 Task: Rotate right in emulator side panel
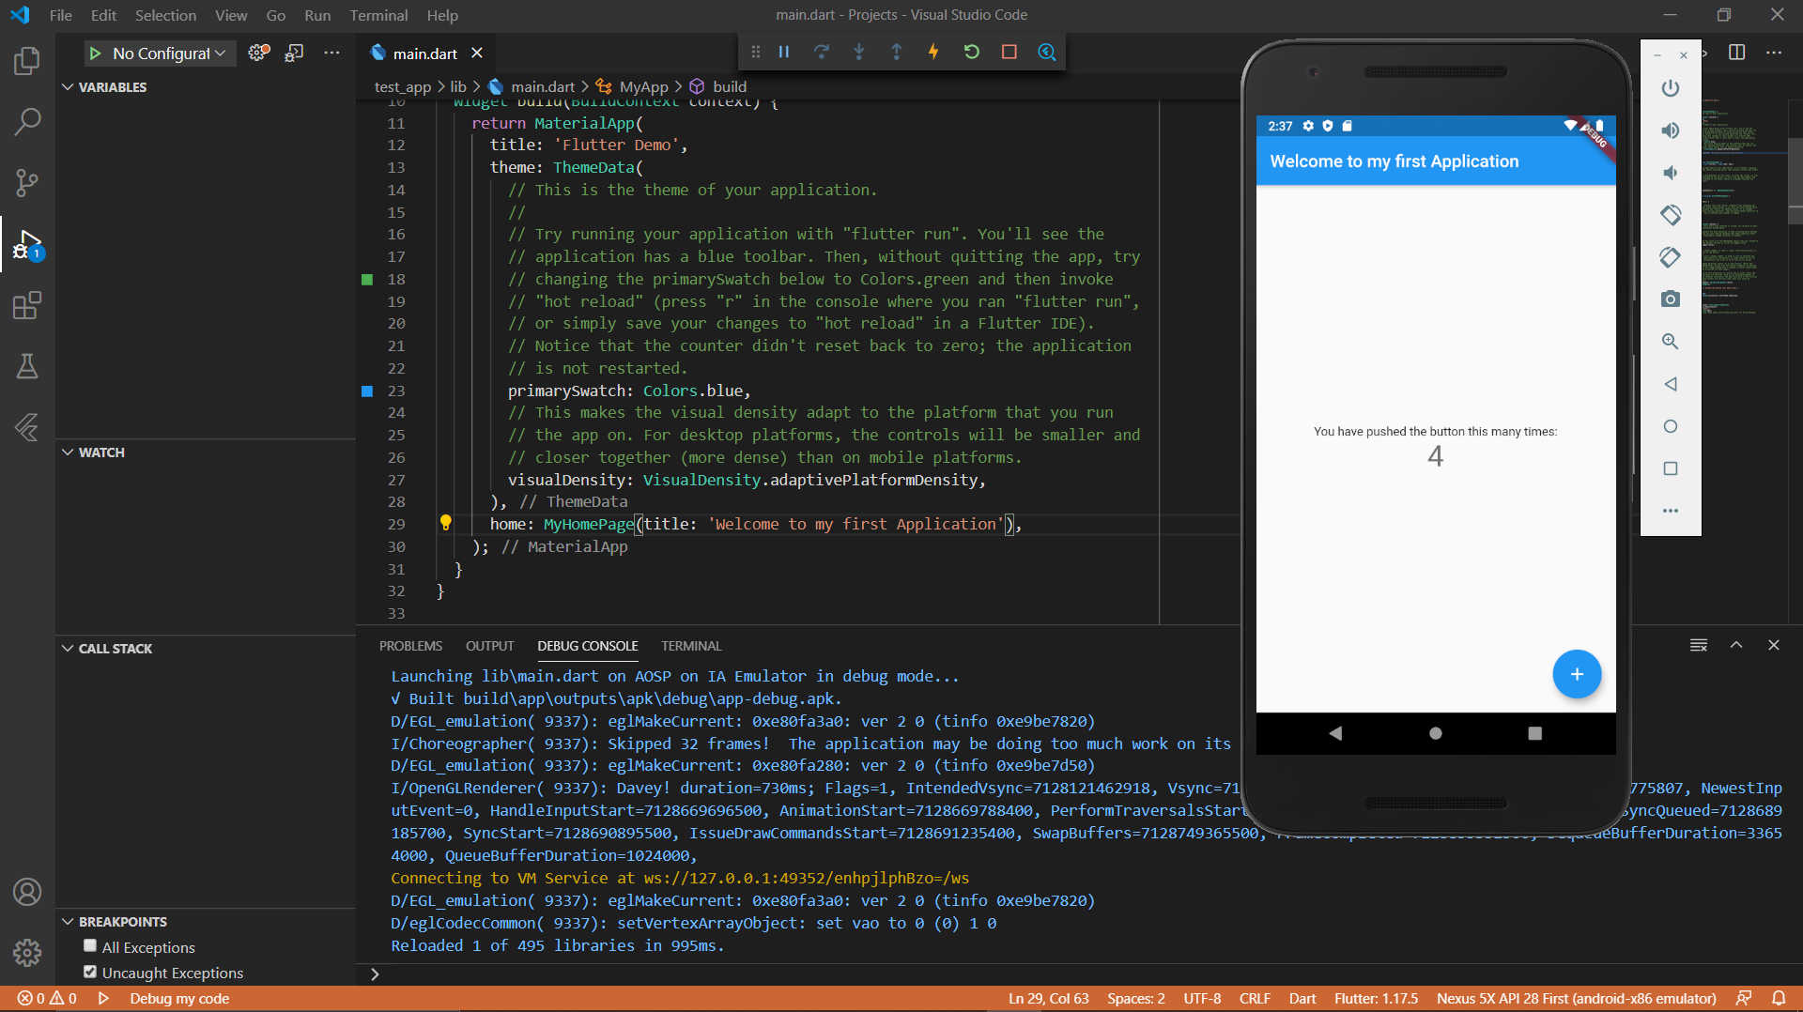click(1670, 257)
